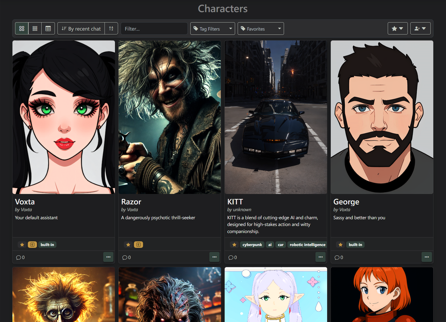
Task: Reverse the sort order direction
Action: click(111, 29)
